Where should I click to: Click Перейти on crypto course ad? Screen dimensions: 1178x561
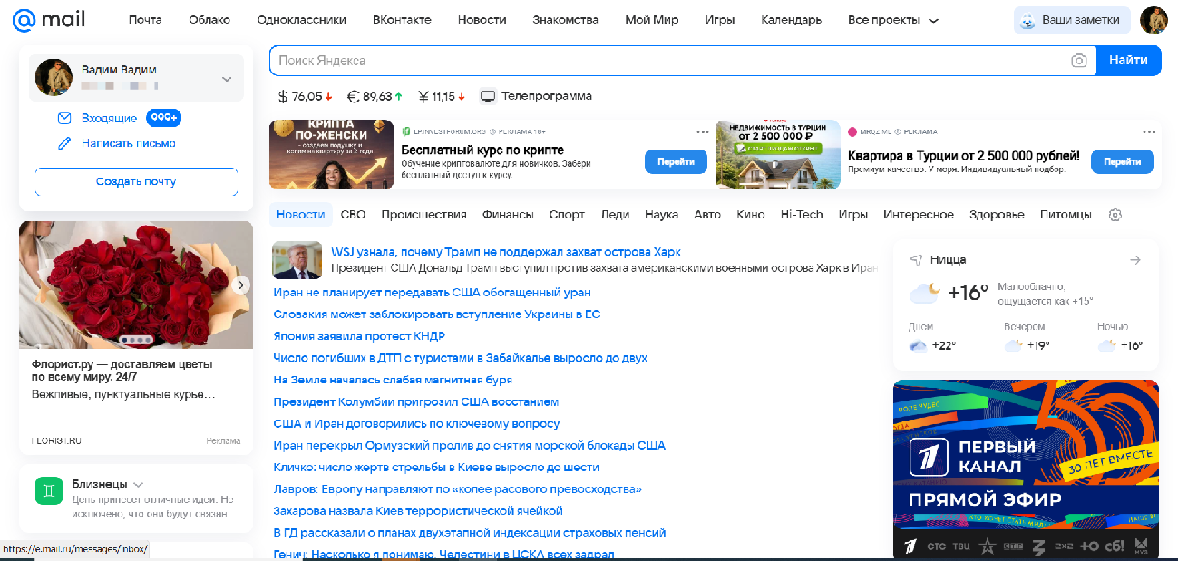click(x=676, y=161)
